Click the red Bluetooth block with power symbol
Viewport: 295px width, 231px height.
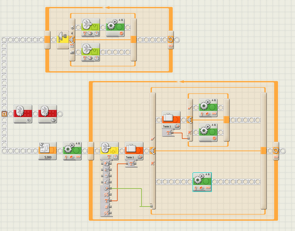[x=23, y=113]
